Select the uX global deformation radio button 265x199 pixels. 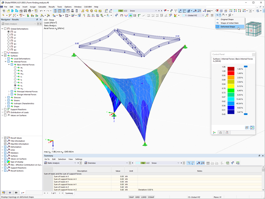click(x=8, y=35)
